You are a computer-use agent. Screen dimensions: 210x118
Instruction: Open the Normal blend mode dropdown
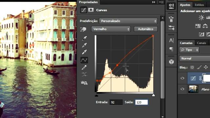coord(195,58)
